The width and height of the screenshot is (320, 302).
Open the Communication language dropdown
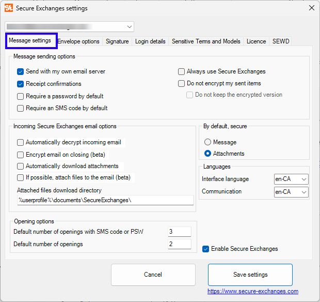[x=291, y=192]
